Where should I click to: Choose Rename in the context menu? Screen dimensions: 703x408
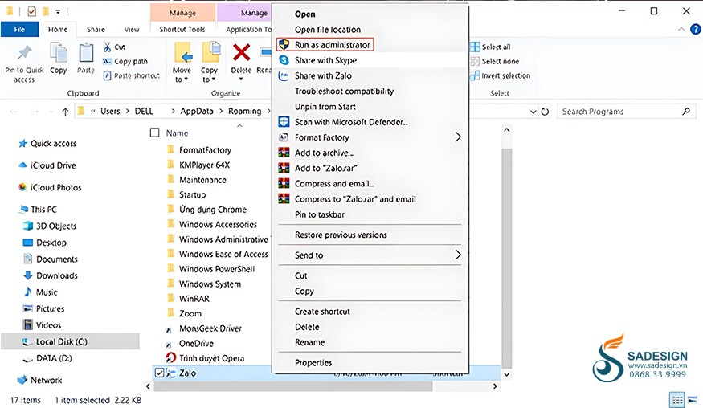coord(310,342)
